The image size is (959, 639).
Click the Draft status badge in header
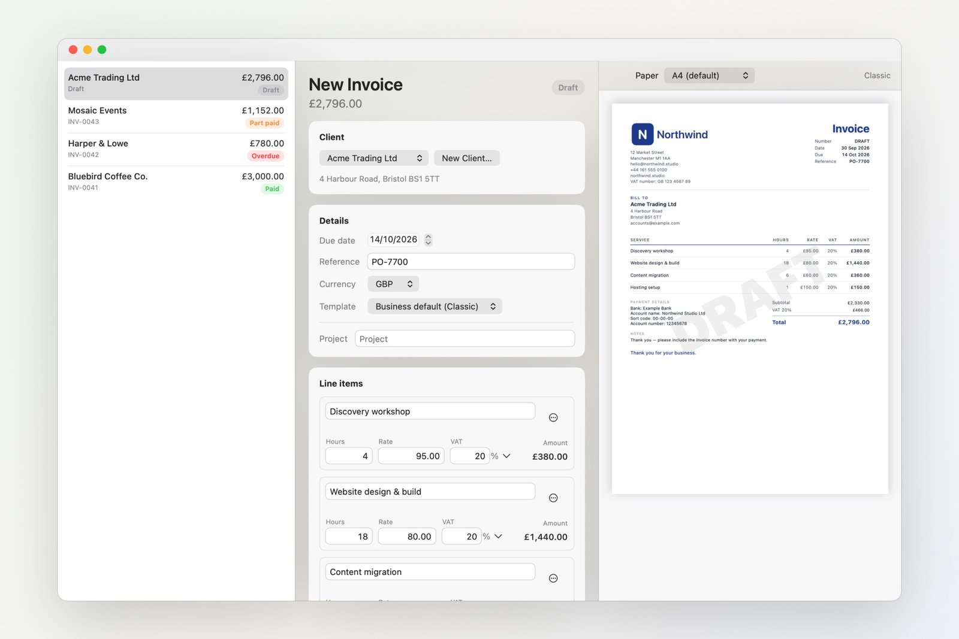tap(568, 87)
